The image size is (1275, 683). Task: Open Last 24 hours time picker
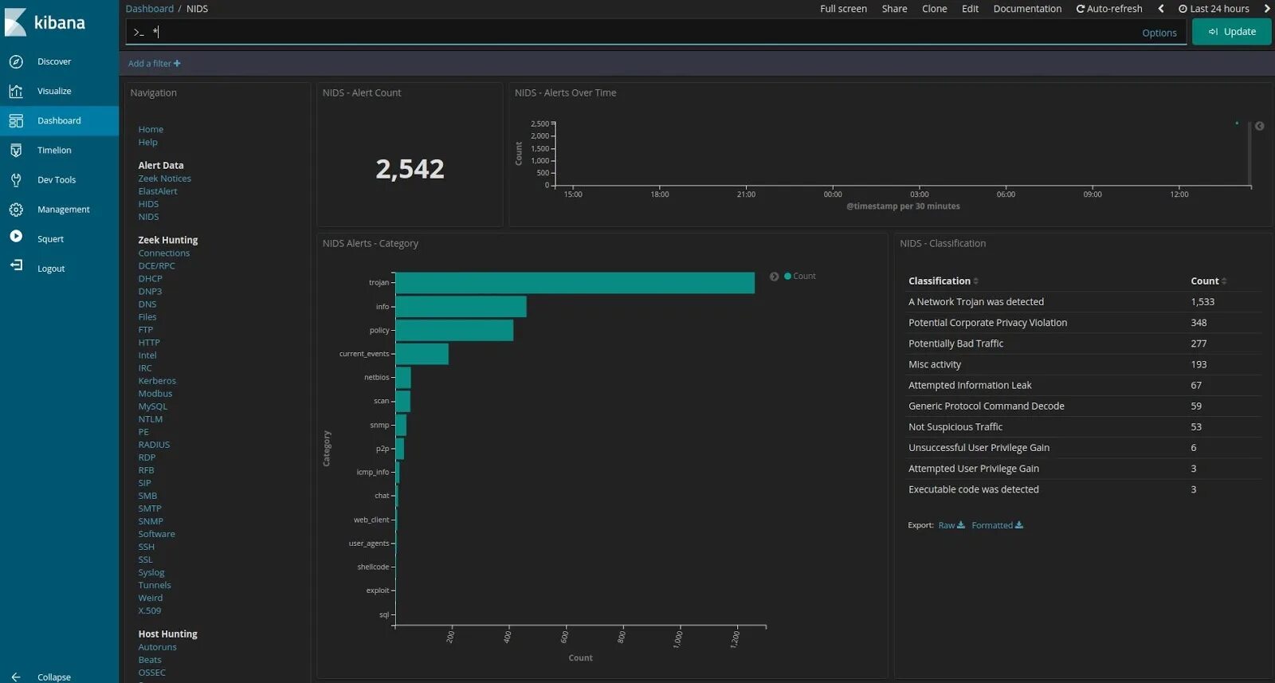[1214, 9]
